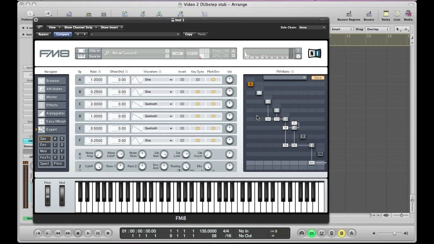Enable Invert for operator B
The width and height of the screenshot is (434, 244).
pyautogui.click(x=182, y=92)
